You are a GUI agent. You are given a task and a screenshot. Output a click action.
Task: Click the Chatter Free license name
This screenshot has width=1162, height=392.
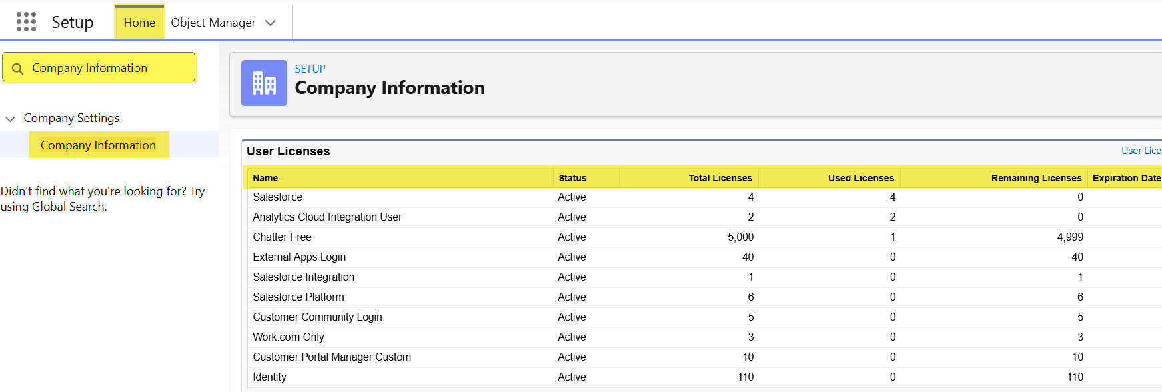click(281, 237)
